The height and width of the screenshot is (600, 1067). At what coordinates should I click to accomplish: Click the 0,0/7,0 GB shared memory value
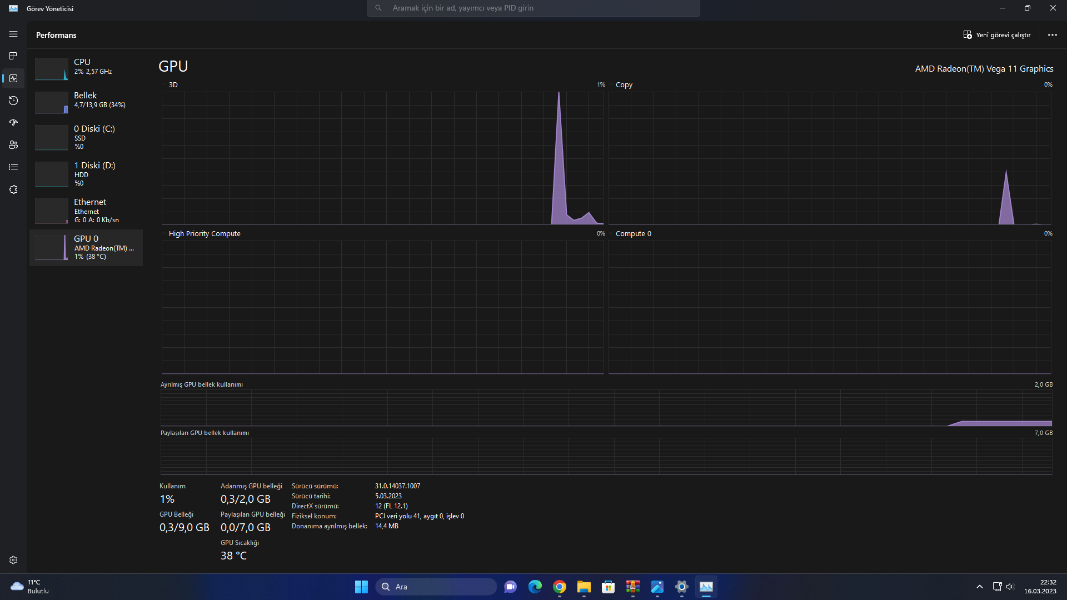245,527
